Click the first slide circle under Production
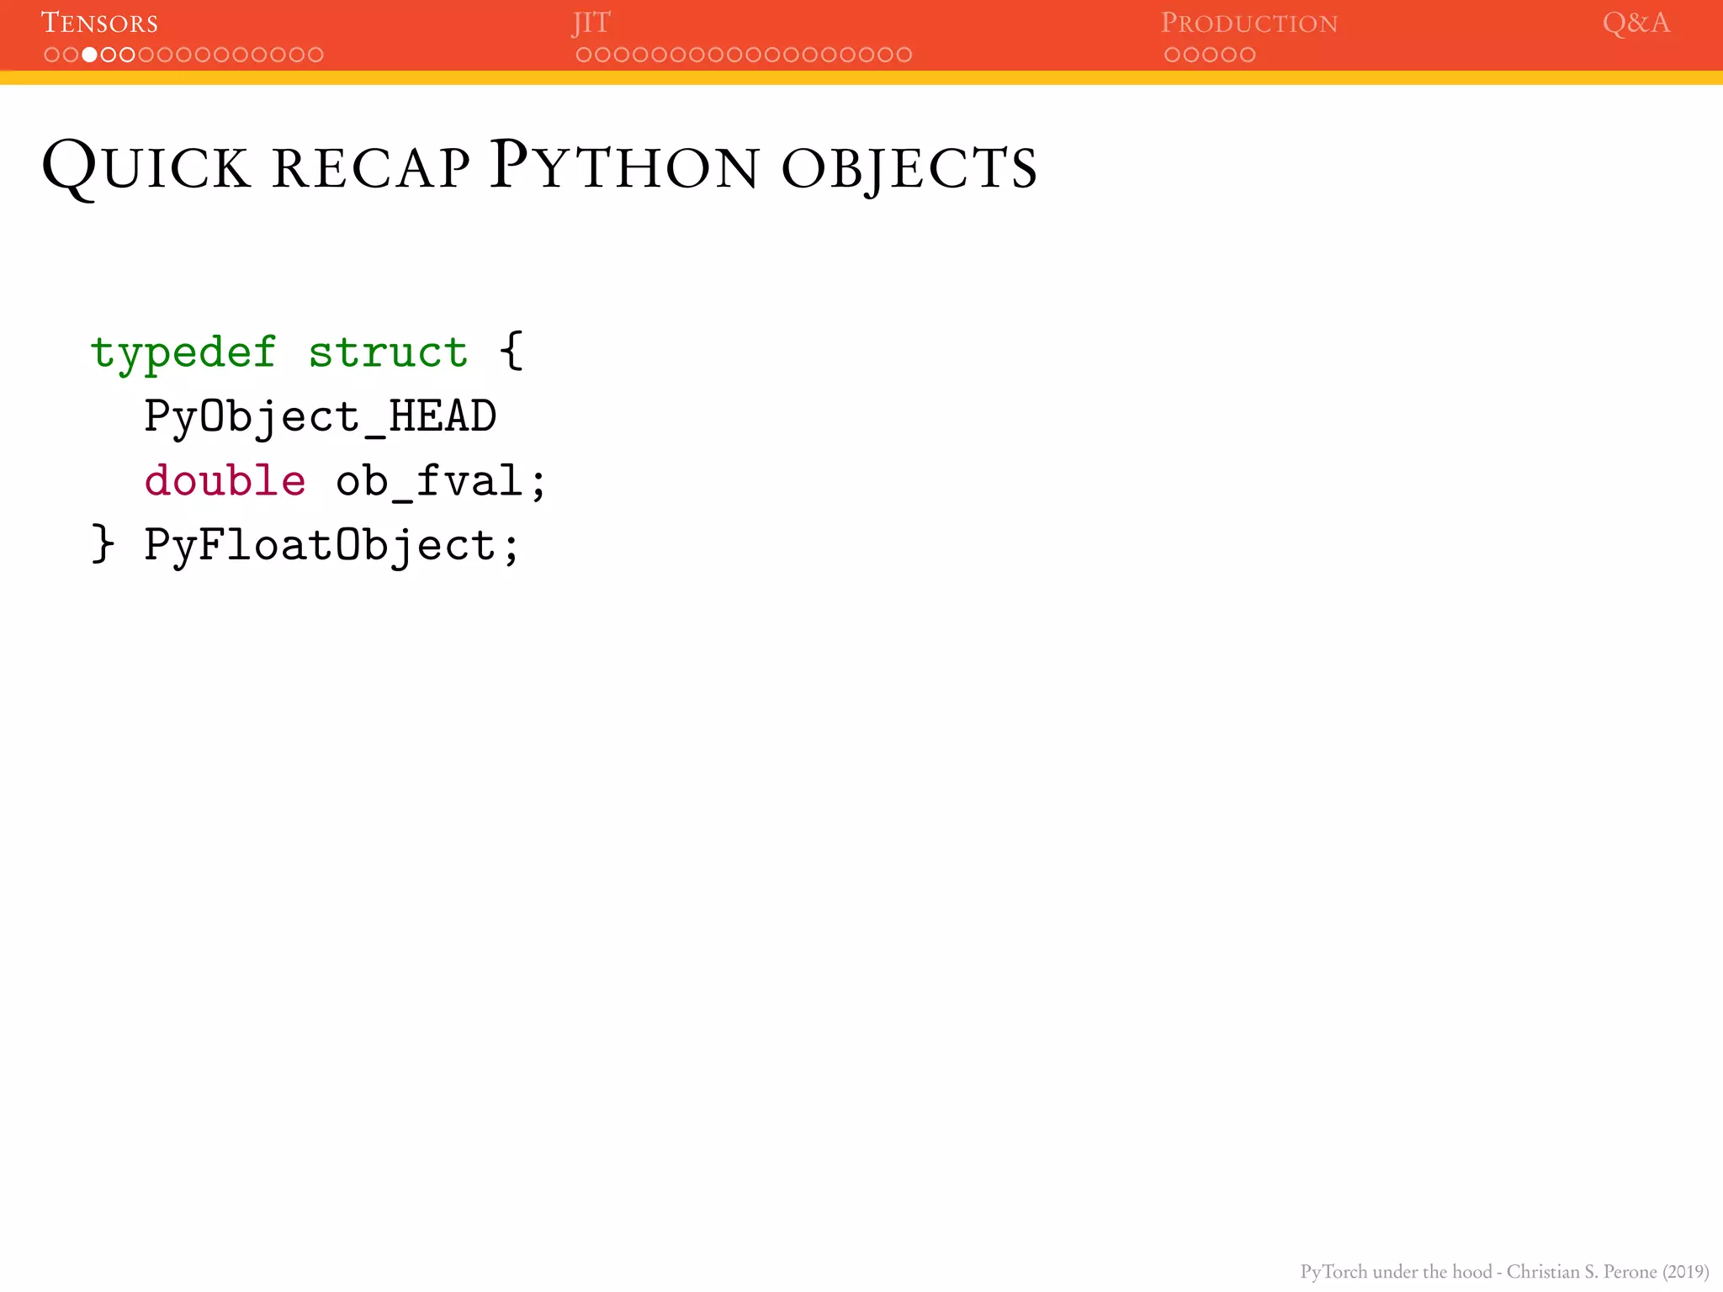1723x1292 pixels. pos(1172,55)
